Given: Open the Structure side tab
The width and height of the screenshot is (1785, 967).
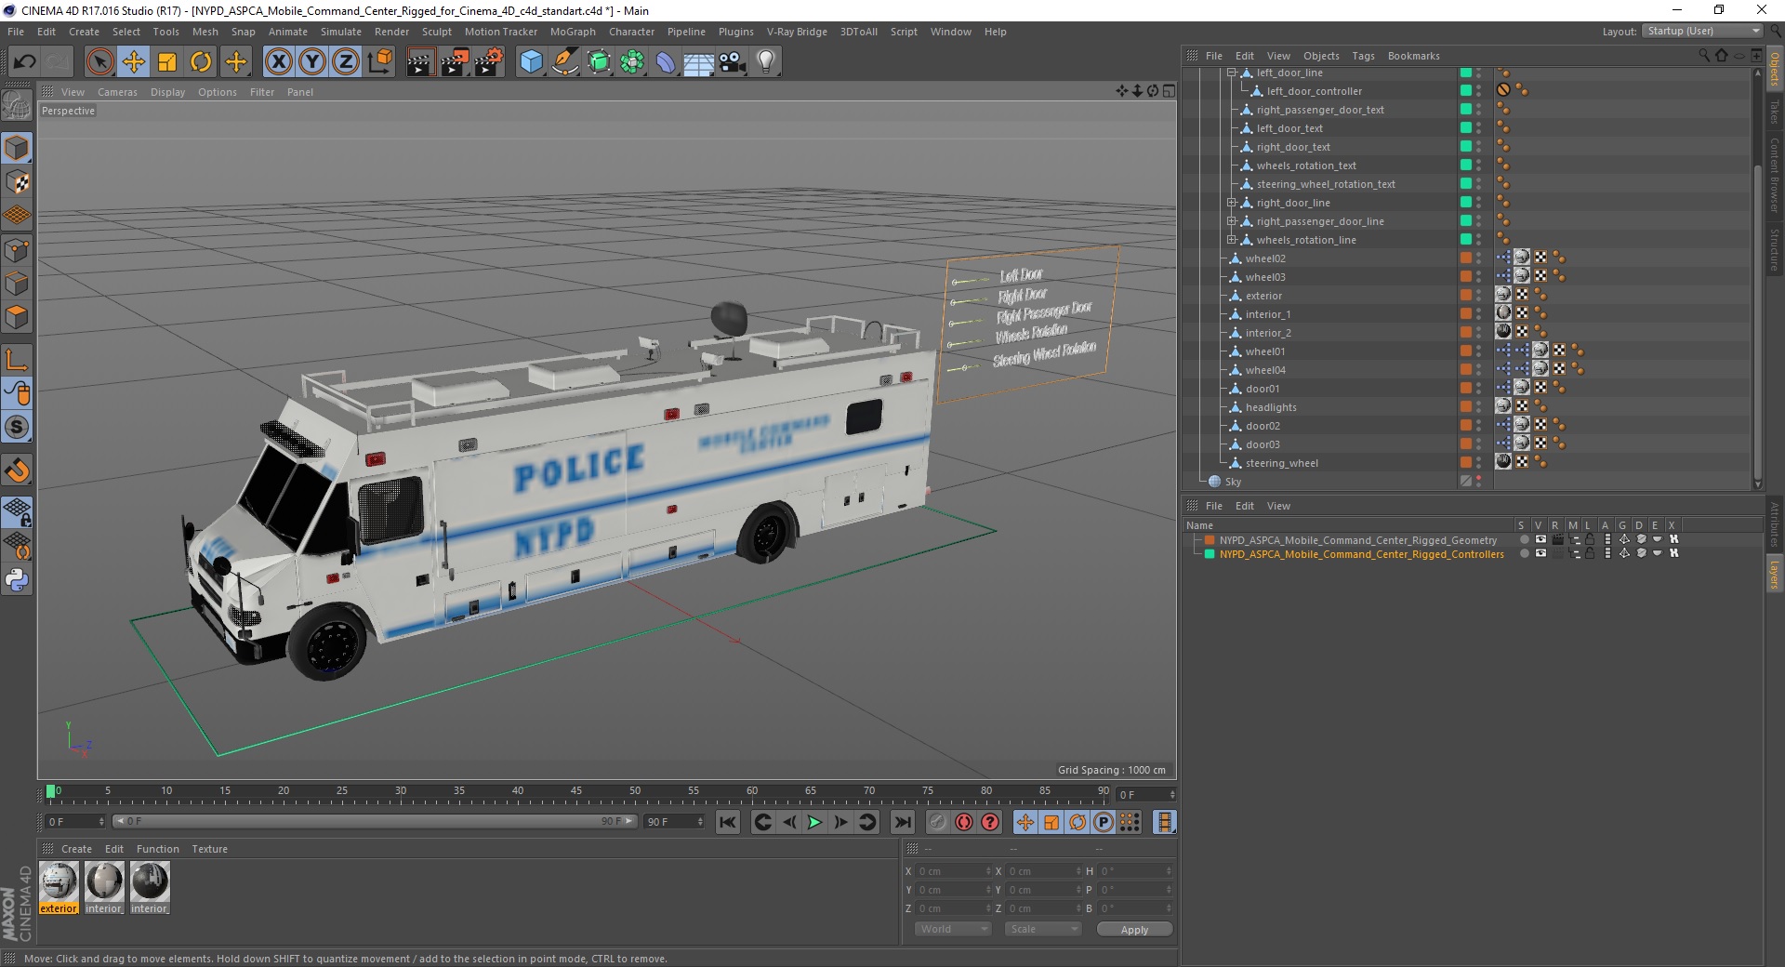Looking at the screenshot, I should (x=1775, y=249).
